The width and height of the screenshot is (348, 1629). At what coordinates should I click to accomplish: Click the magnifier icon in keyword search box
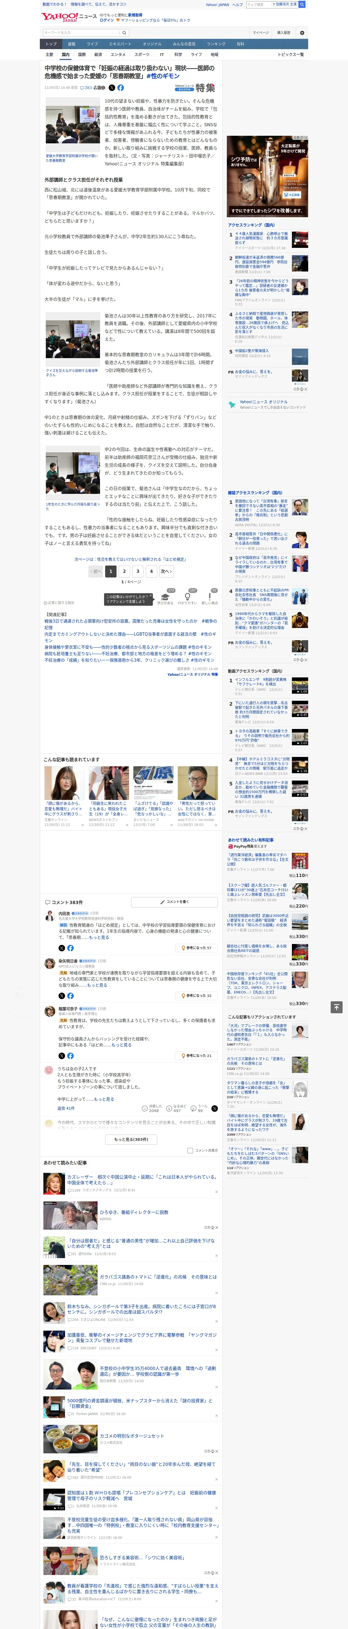point(124,33)
